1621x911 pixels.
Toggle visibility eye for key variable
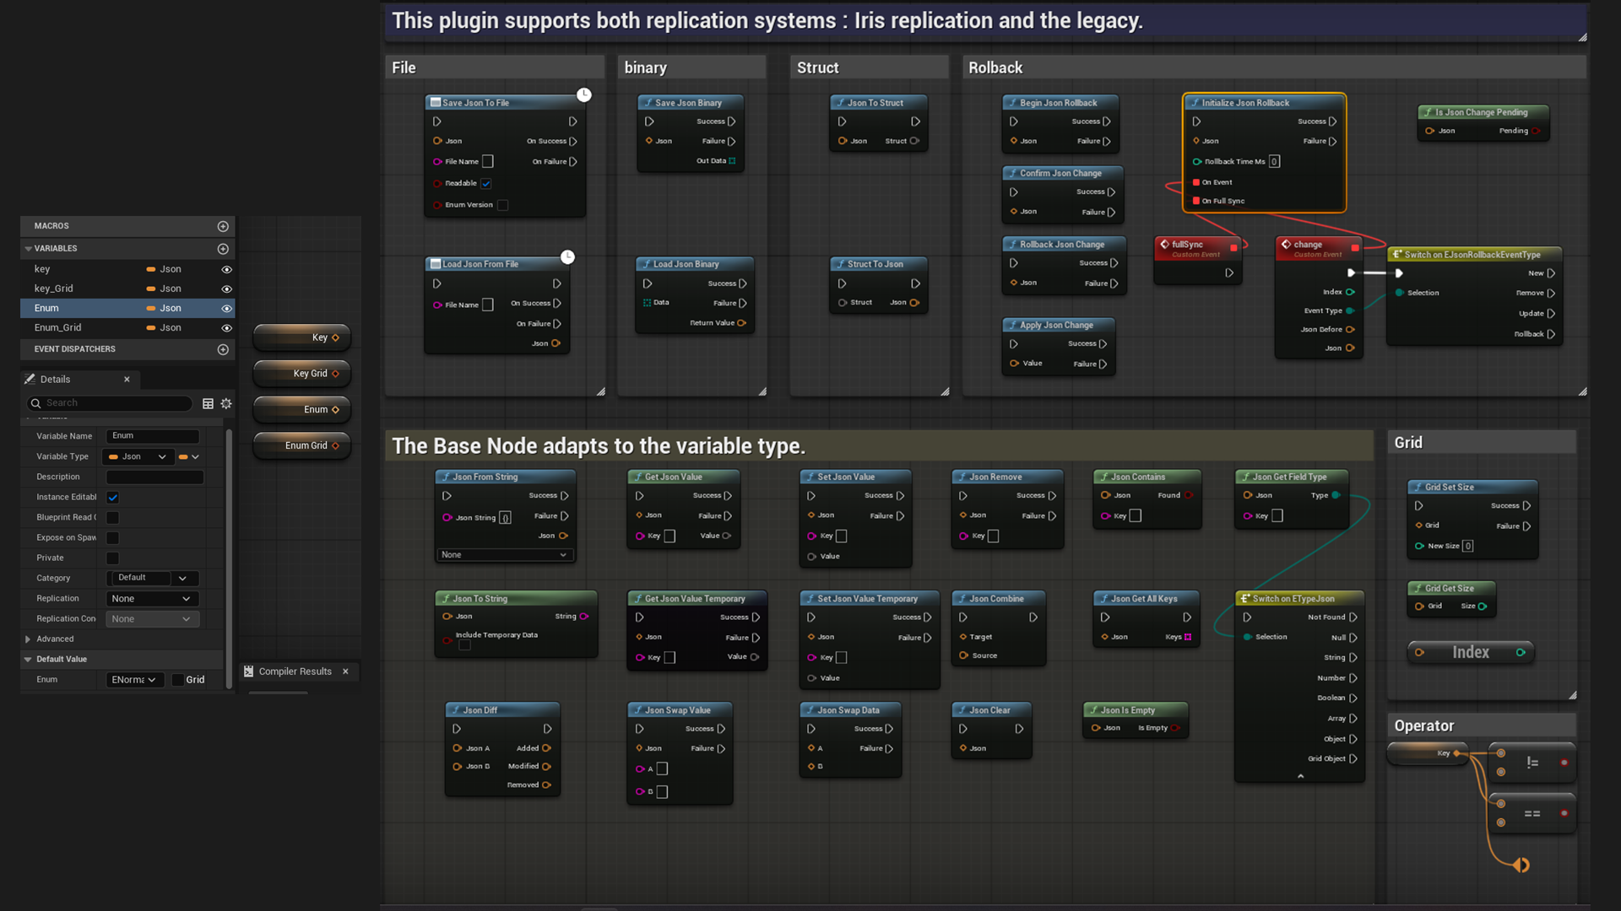pos(226,269)
